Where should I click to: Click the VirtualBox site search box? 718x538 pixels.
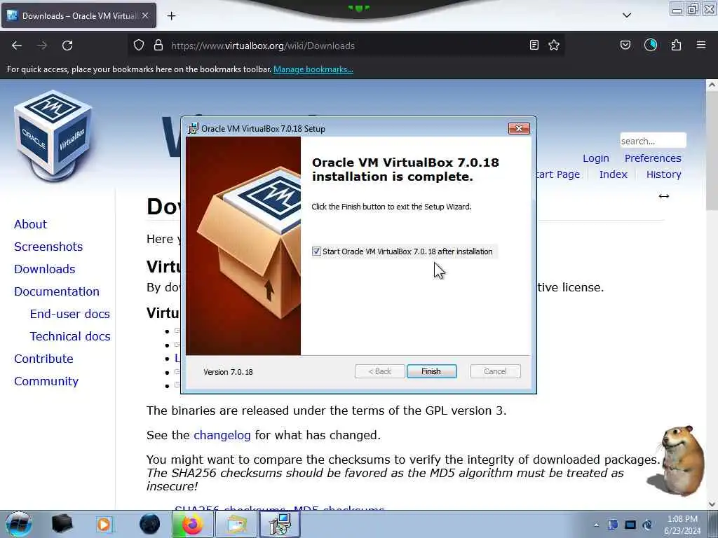653,140
